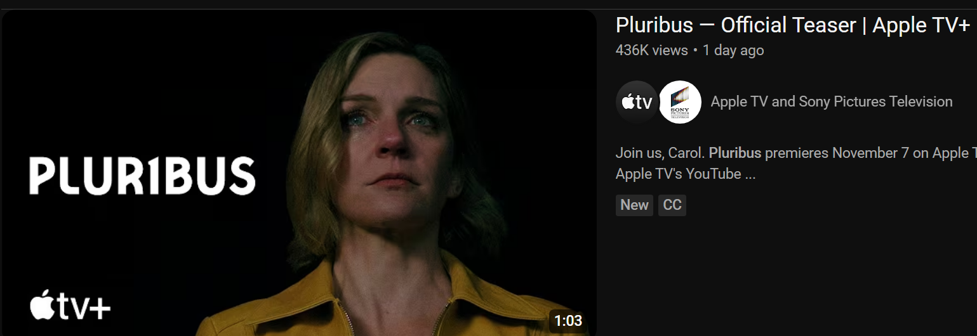Click the New badge under the description
This screenshot has width=977, height=336.
634,205
